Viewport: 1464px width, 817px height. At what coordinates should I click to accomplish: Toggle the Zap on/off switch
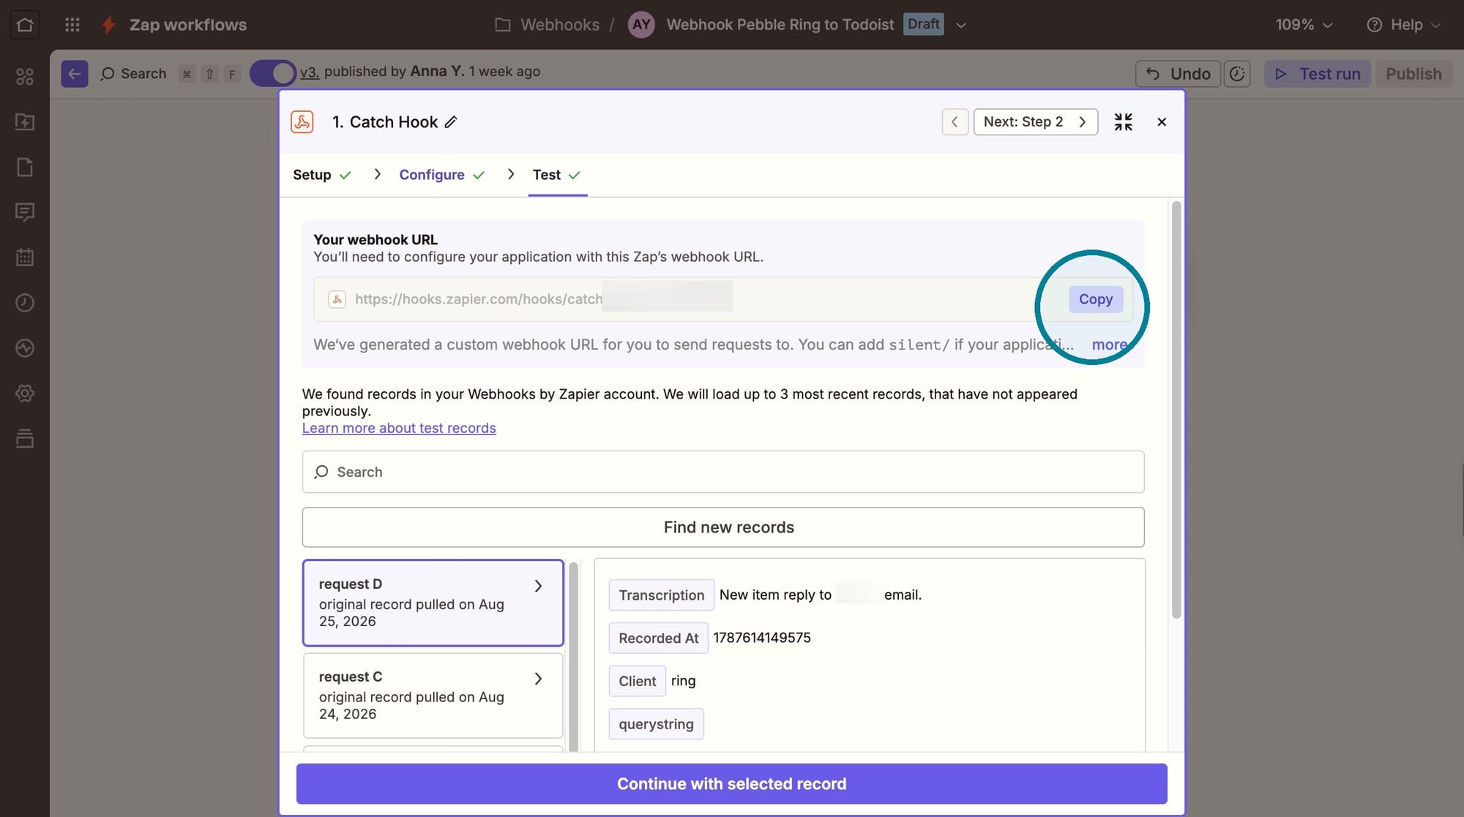(x=272, y=74)
